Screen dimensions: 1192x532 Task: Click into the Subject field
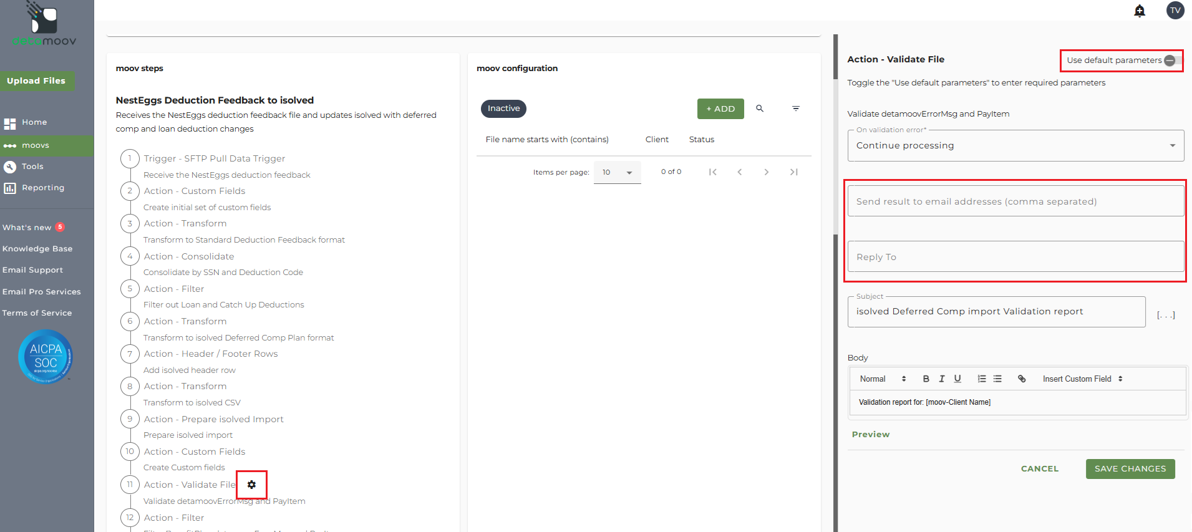996,312
